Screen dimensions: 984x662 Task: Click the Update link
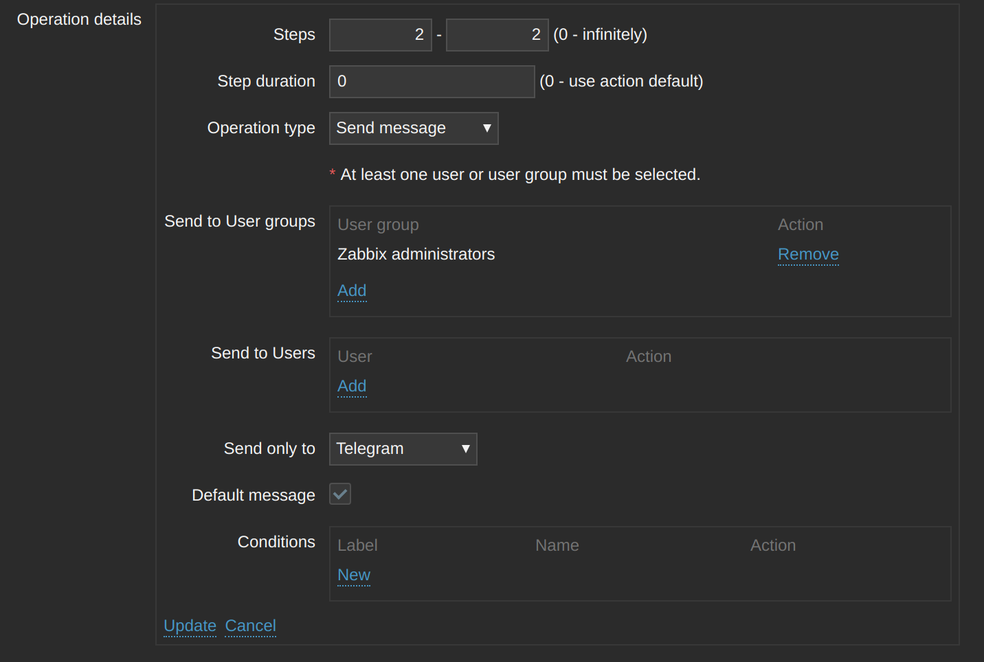pos(190,626)
